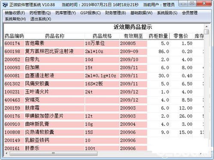Open the 药柜管理(Q) menu
Screen dimensions: 214x160
(x=40, y=13)
